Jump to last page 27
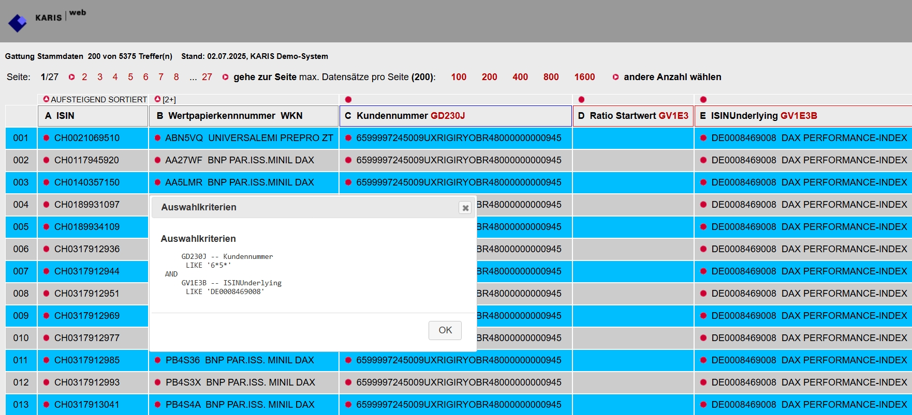The width and height of the screenshot is (912, 415). click(x=207, y=77)
